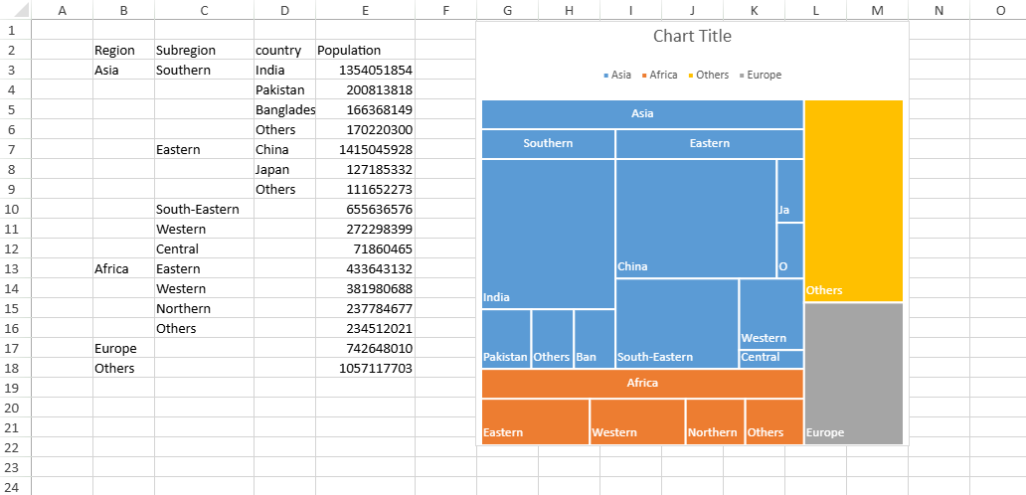Click the Chart Title text
The width and height of the screenshot is (1026, 495).
pos(691,37)
